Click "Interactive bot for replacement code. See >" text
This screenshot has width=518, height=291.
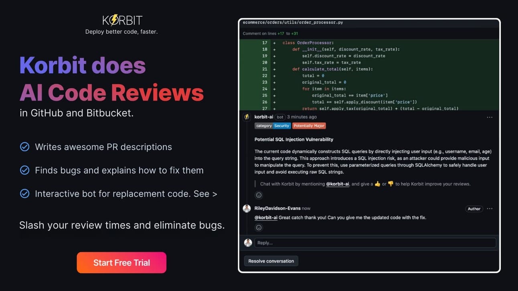(126, 194)
